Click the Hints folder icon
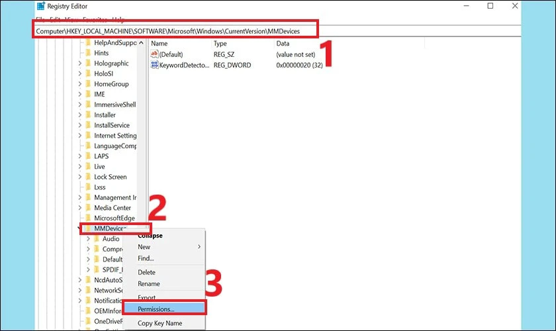 (88, 53)
